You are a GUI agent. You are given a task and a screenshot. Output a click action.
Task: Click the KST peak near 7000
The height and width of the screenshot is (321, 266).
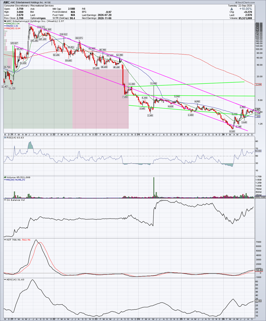[37, 240]
